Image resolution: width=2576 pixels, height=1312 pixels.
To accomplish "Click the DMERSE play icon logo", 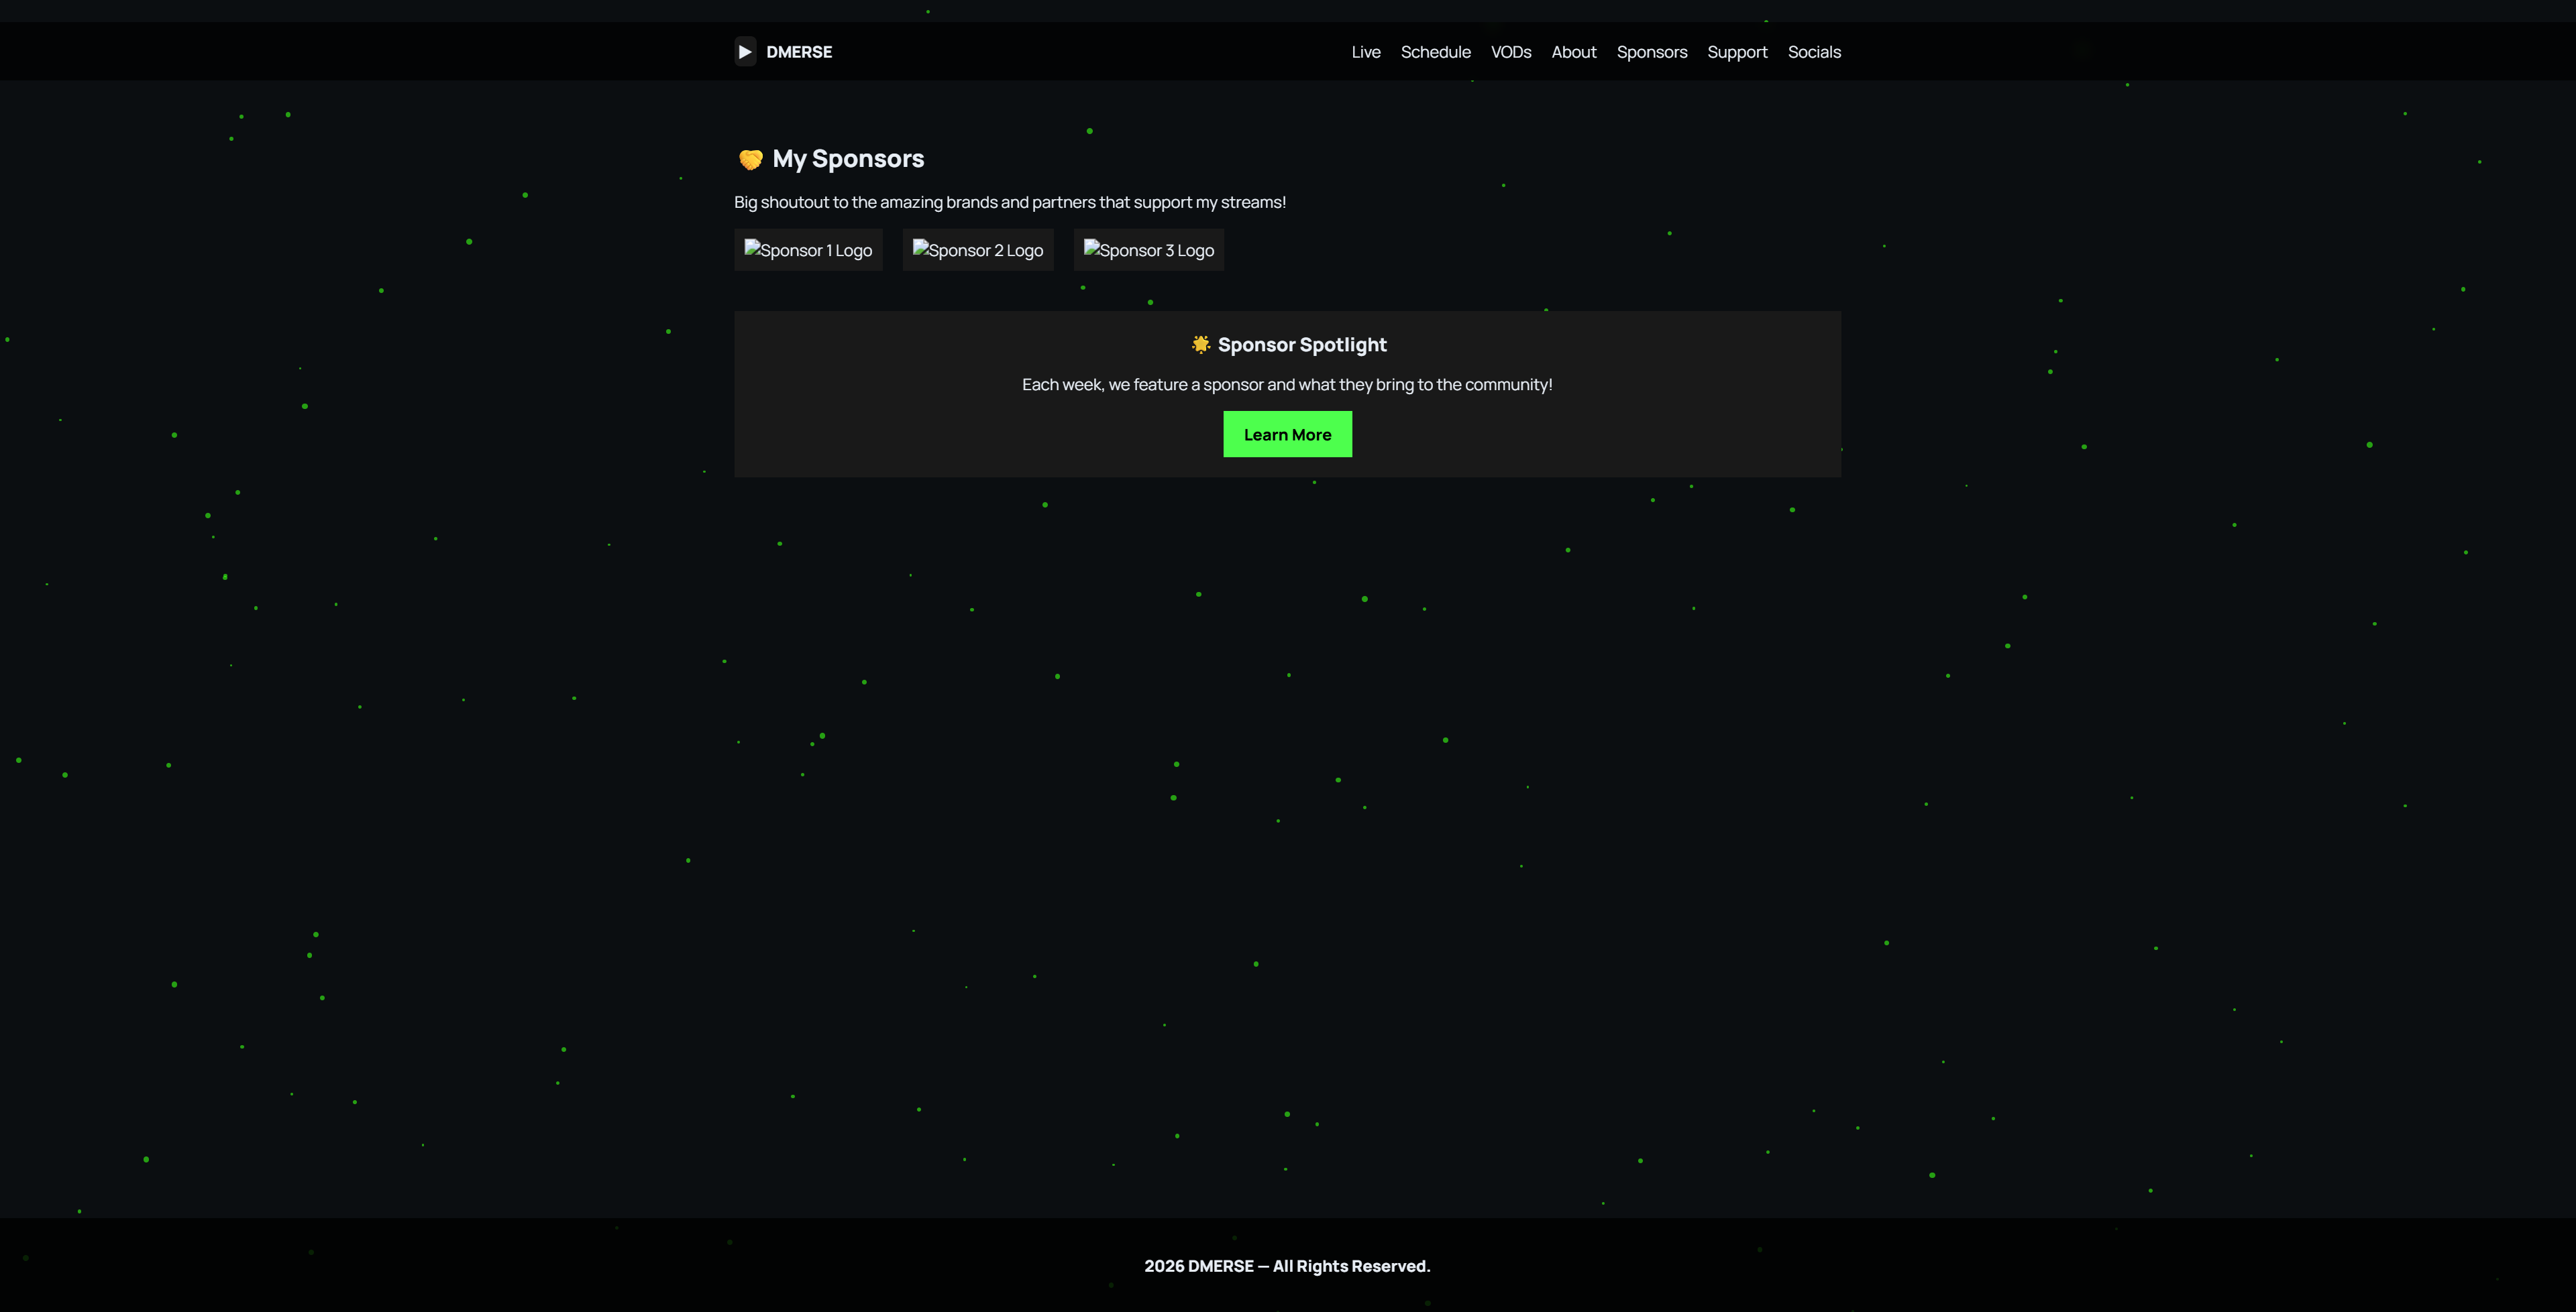I will click(745, 51).
